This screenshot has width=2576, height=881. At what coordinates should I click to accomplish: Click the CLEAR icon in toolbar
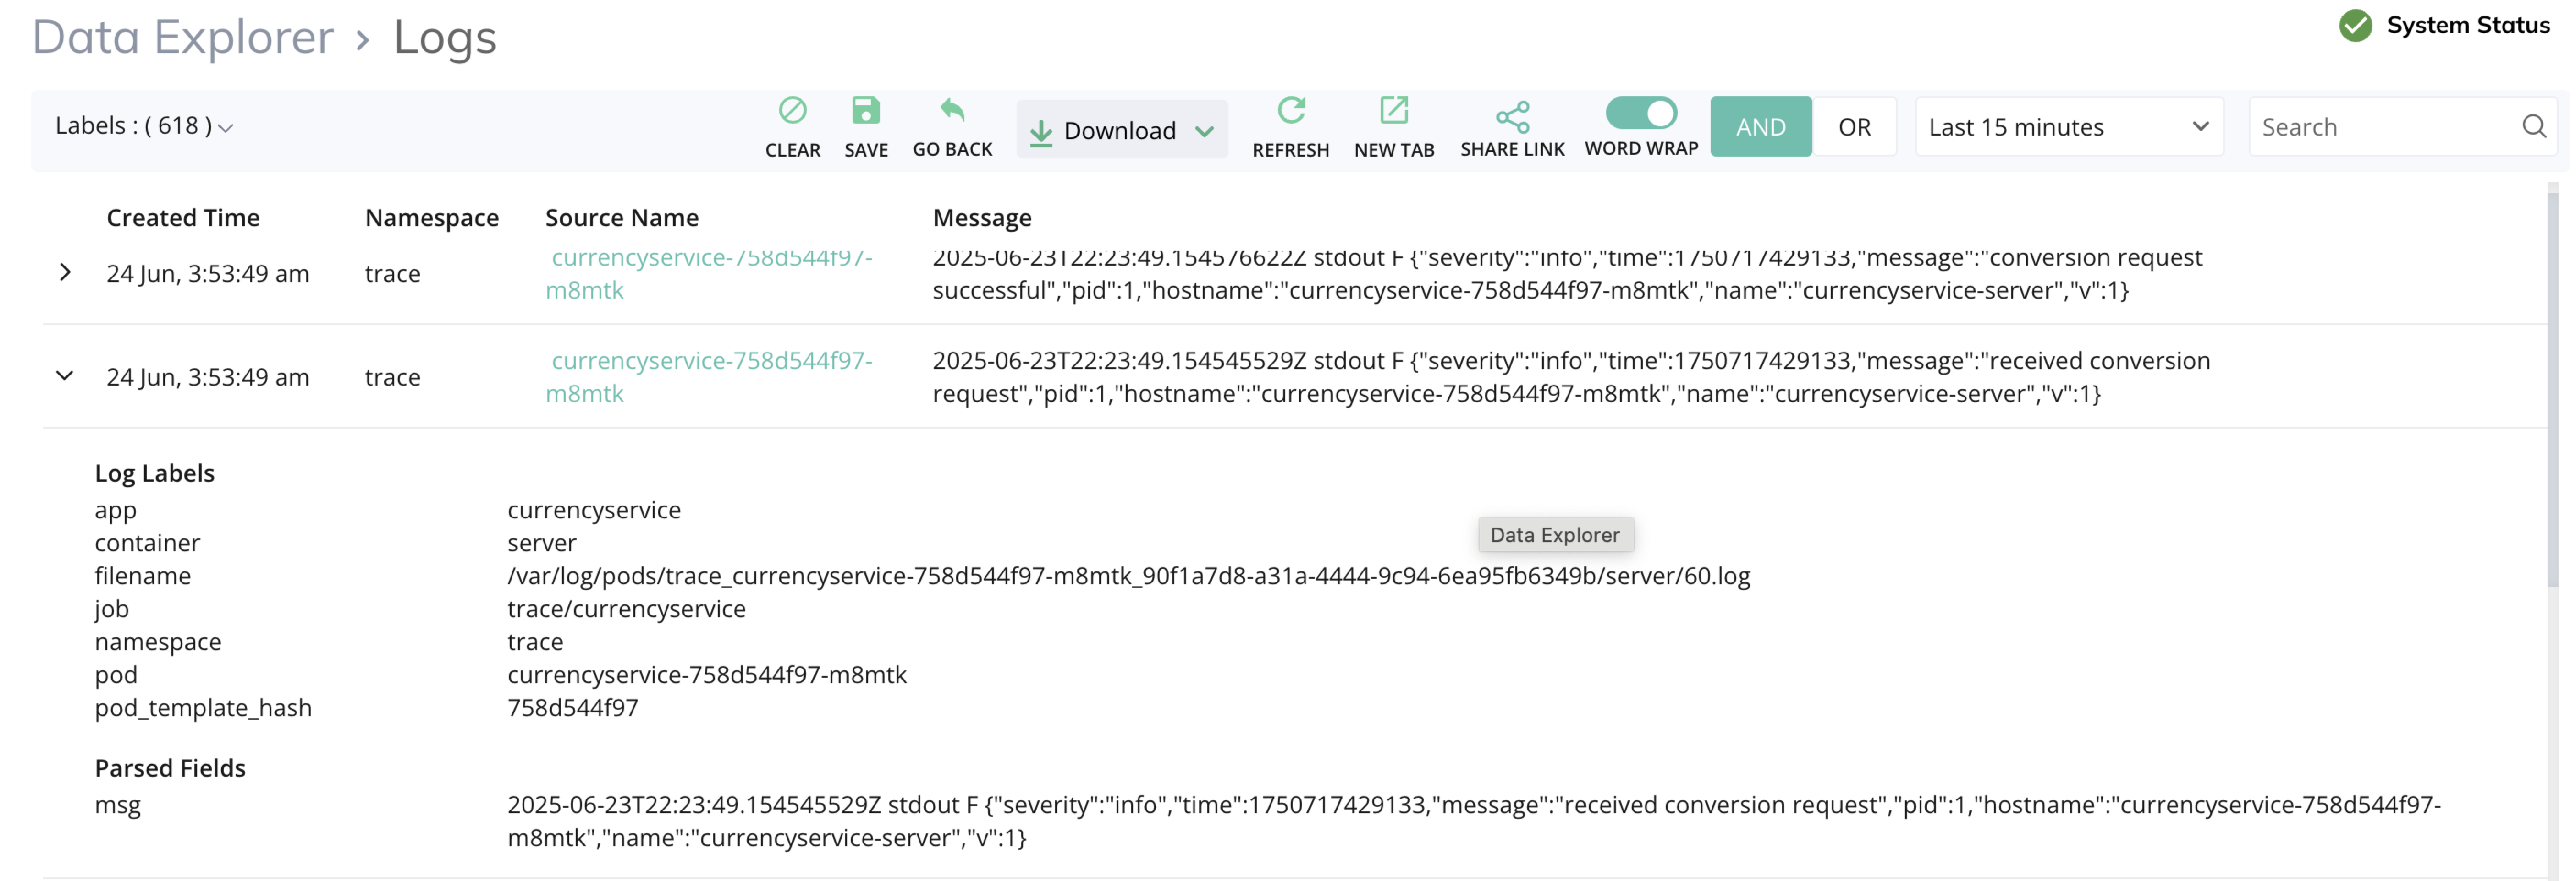[x=792, y=110]
